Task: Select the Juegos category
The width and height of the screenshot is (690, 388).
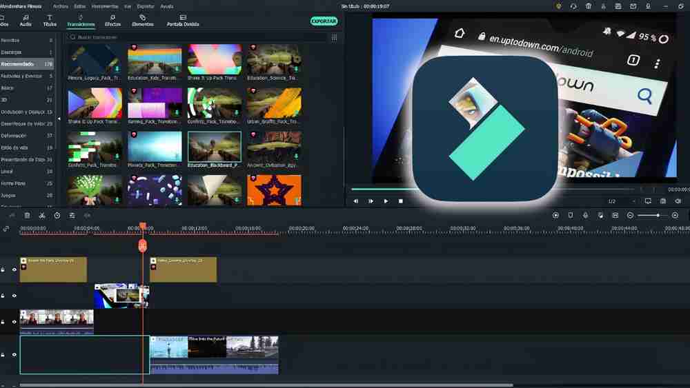Action: click(x=27, y=195)
